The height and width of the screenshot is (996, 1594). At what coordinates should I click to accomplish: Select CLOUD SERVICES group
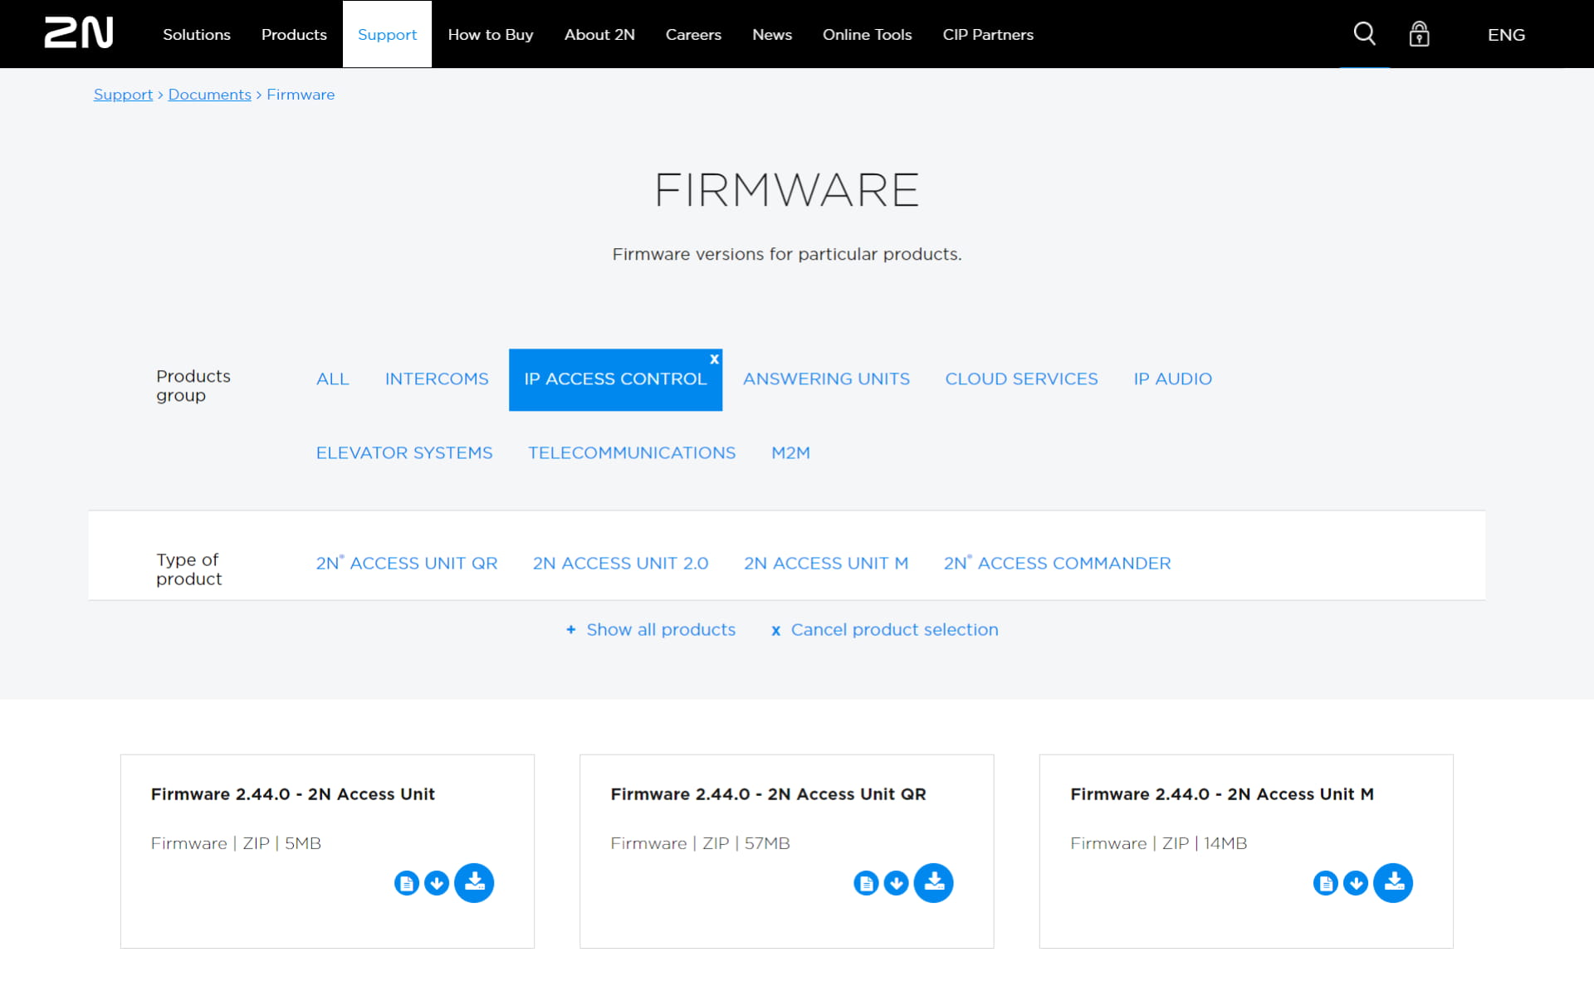click(x=1021, y=378)
